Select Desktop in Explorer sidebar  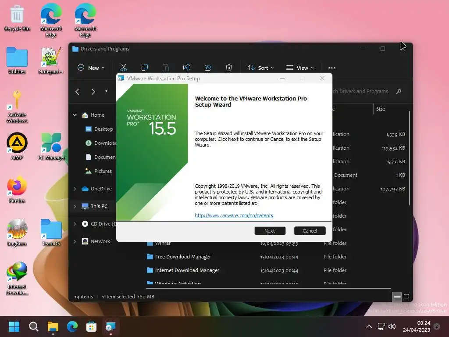click(99, 129)
